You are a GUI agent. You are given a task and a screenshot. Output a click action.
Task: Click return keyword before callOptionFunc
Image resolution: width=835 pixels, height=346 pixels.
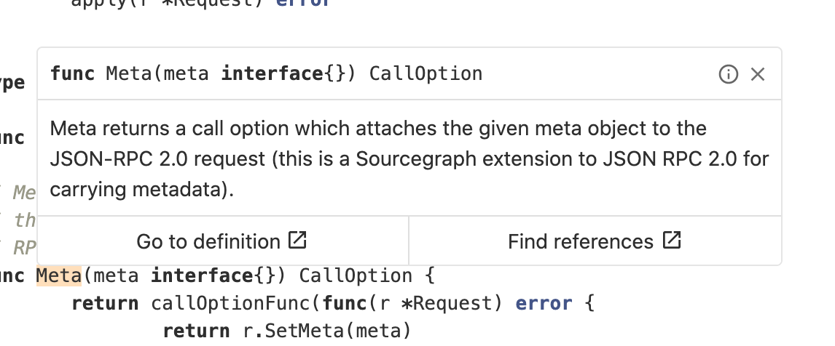coord(105,304)
